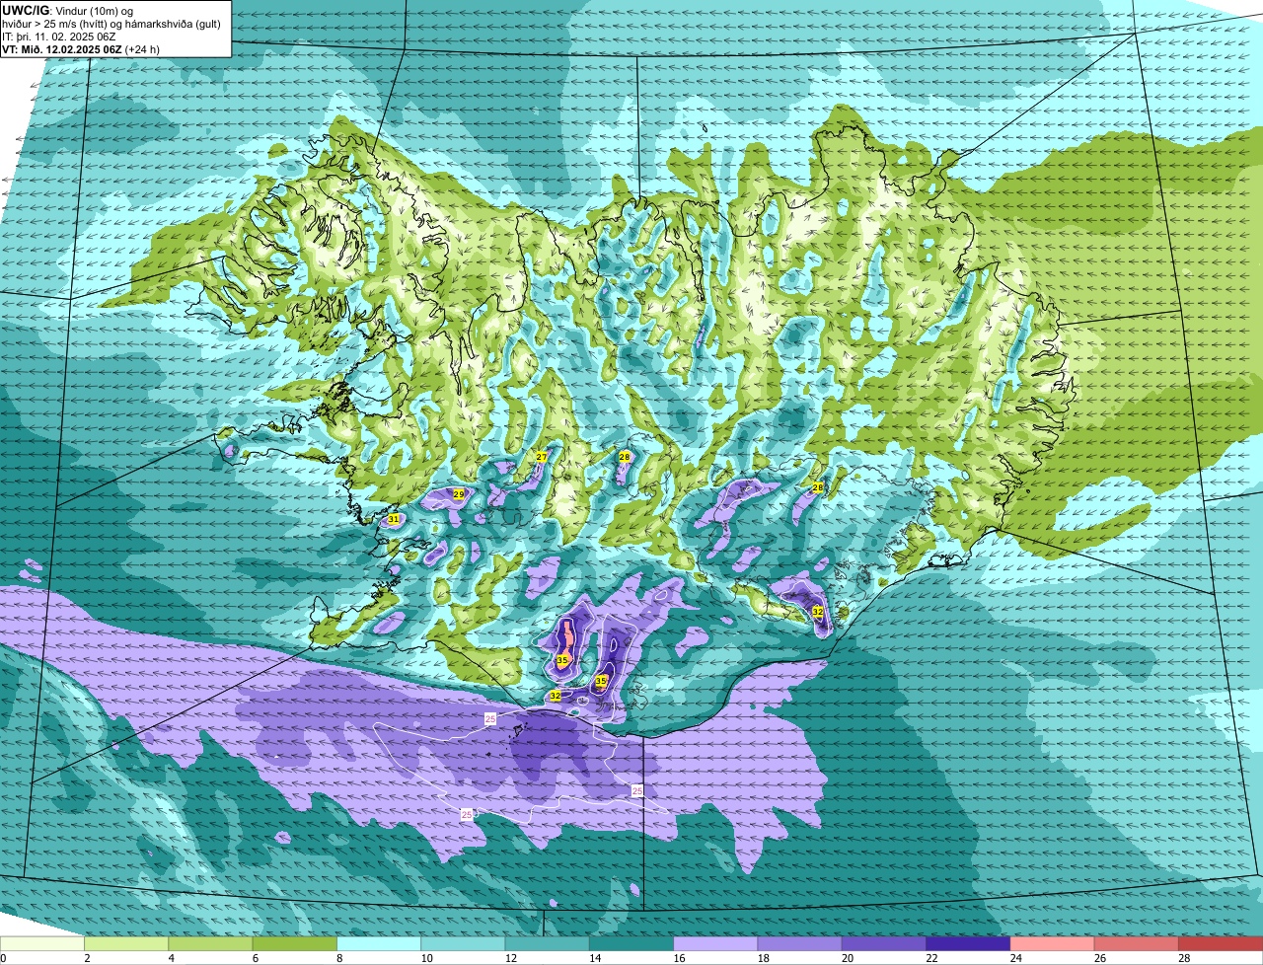Click the legend color swatch between 0 and 2
The width and height of the screenshot is (1263, 965).
pos(42,944)
